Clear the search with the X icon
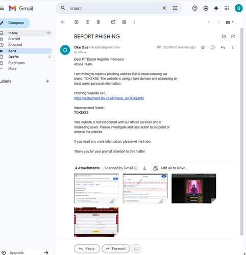The image size is (246, 255). (x=164, y=8)
